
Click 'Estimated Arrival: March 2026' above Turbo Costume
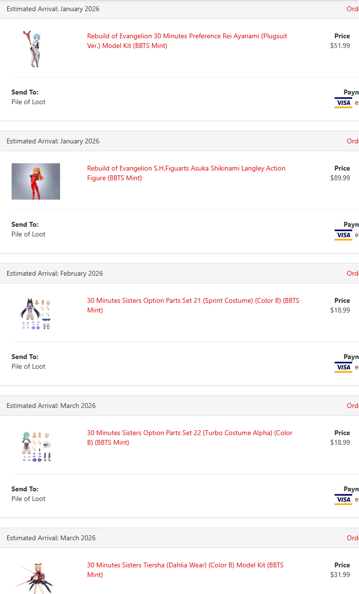click(x=51, y=406)
